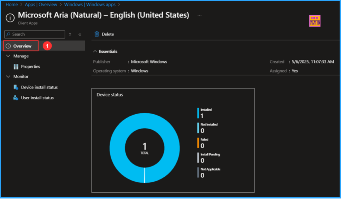Click the Device status heading
Screen dimensions: 341x199
[110, 95]
